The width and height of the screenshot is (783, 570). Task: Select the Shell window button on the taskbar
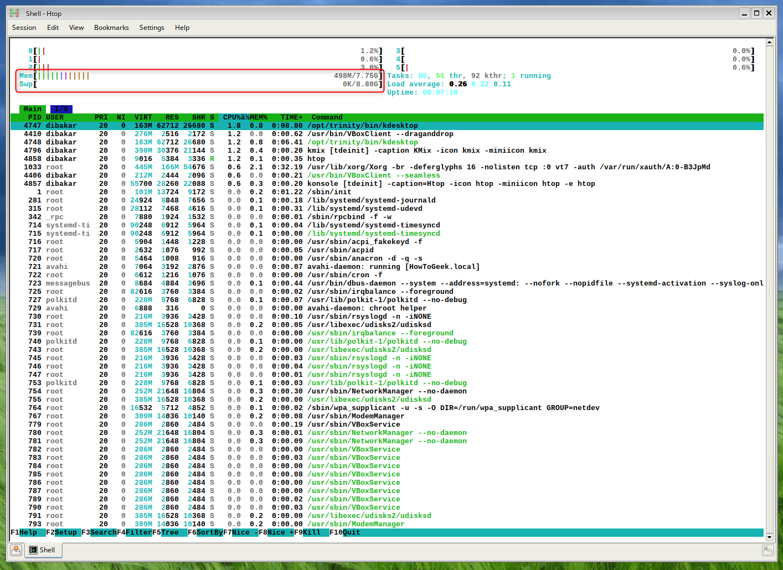click(x=43, y=550)
